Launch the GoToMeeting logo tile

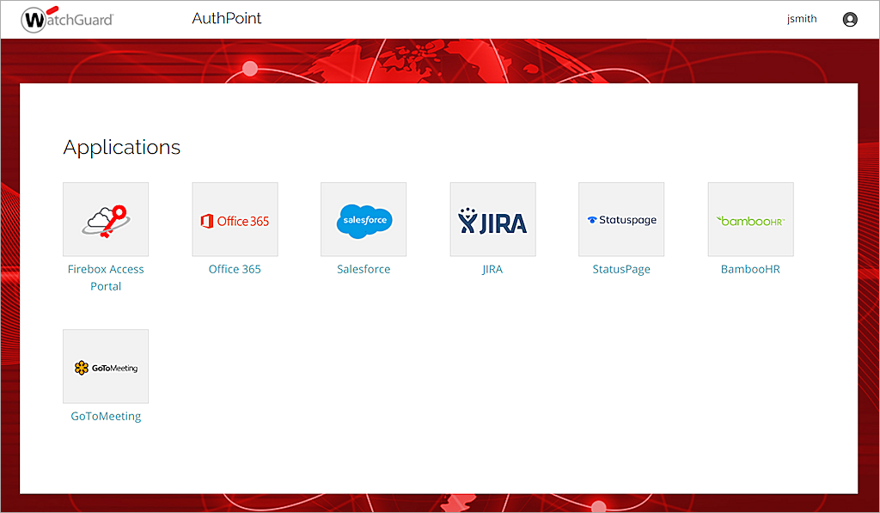(x=106, y=366)
